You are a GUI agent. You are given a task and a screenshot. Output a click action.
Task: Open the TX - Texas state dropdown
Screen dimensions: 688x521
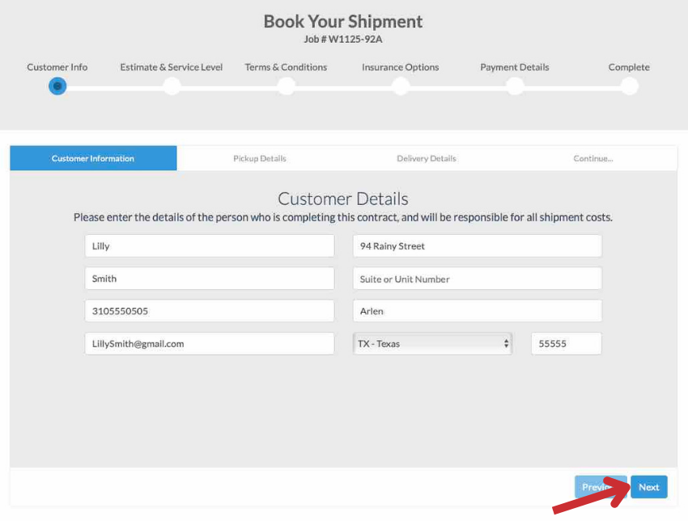click(x=433, y=344)
